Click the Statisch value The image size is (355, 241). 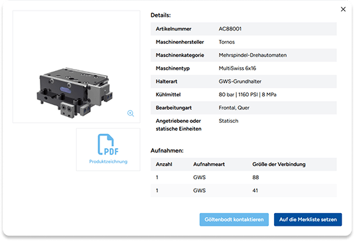[228, 121]
